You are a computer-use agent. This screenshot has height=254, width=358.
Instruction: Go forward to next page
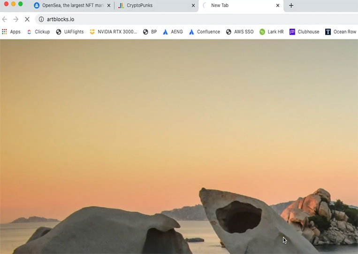click(x=16, y=19)
